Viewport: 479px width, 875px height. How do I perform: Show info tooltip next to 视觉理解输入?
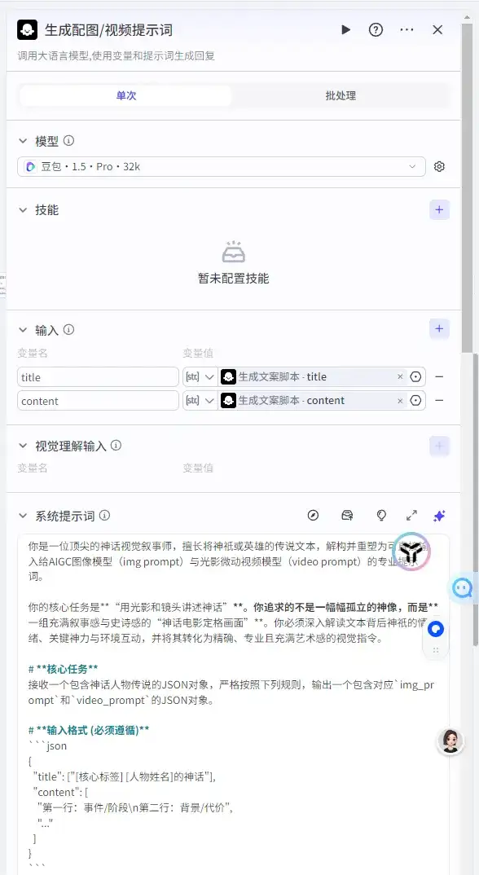[x=116, y=446]
